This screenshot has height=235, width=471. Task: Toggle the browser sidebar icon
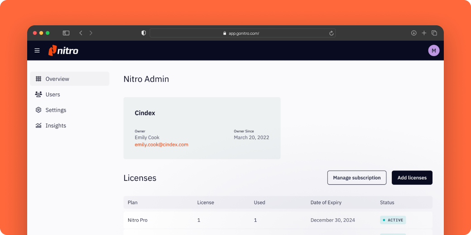[x=66, y=33]
